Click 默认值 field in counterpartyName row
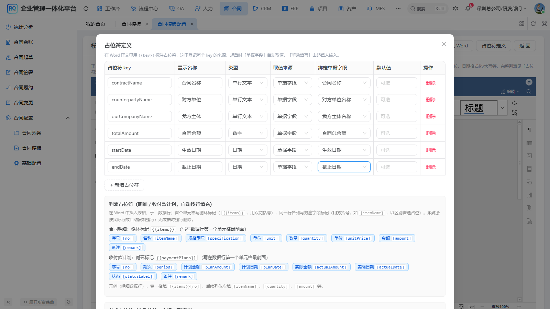Viewport: 550px width, 309px height. (397, 100)
